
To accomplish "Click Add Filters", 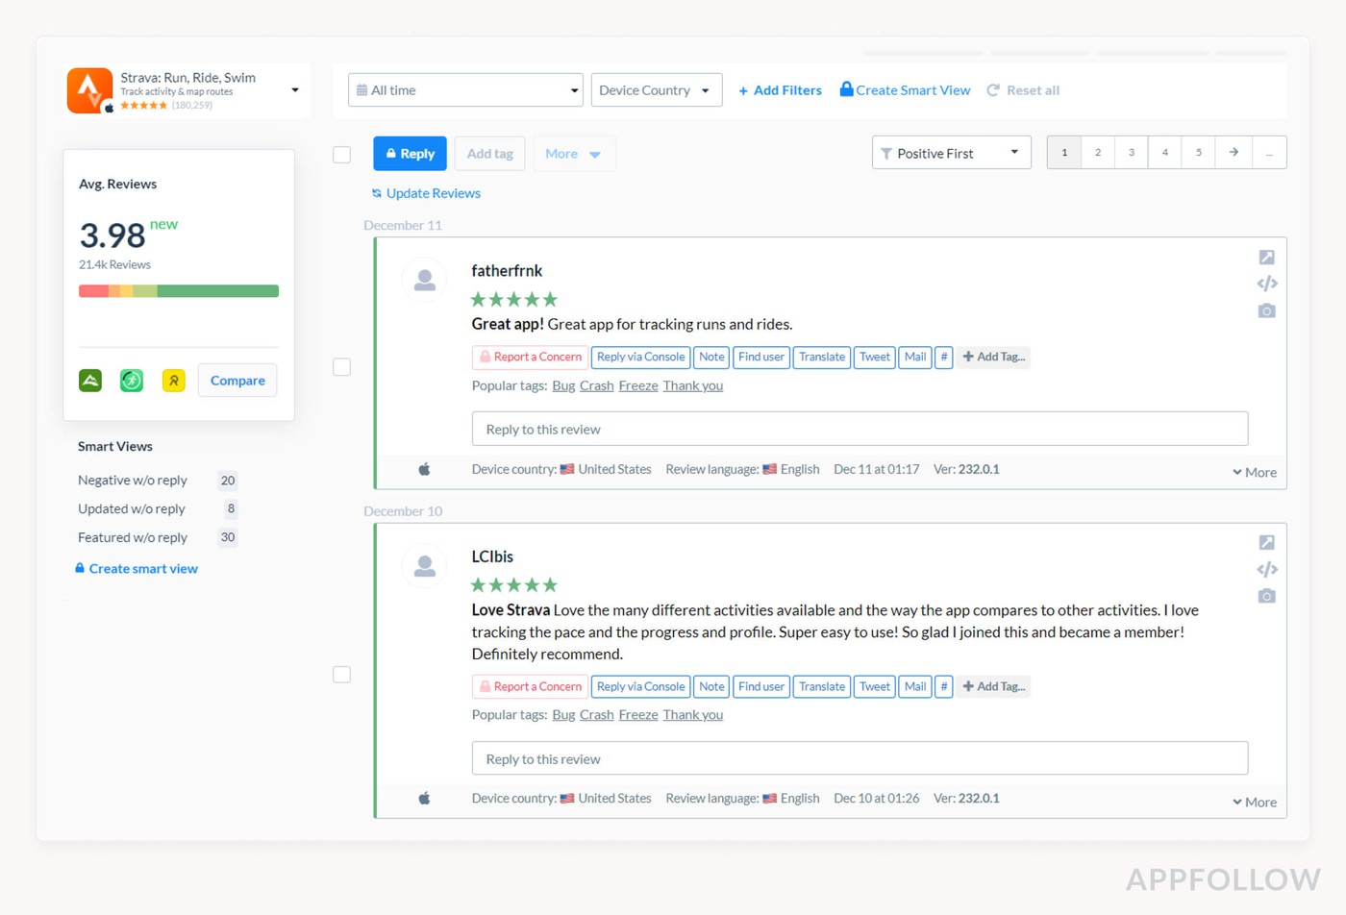I will coord(780,90).
